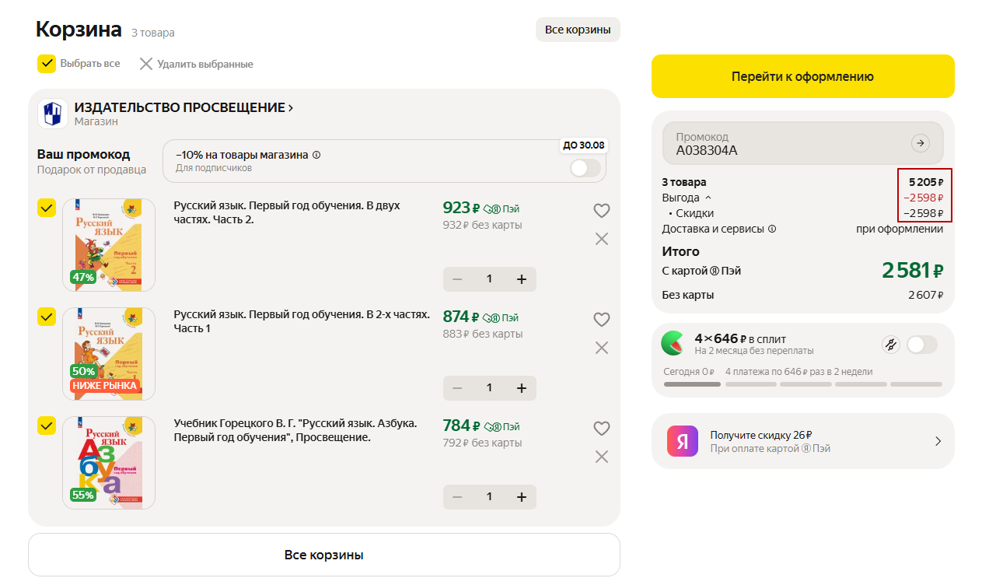Remove Русский язык Часть 2 from cart
The width and height of the screenshot is (982, 578).
pyautogui.click(x=601, y=239)
